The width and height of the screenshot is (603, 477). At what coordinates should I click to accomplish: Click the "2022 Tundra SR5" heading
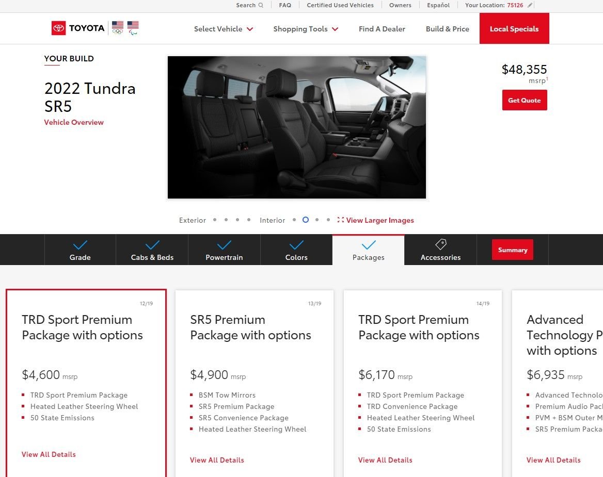pyautogui.click(x=90, y=97)
